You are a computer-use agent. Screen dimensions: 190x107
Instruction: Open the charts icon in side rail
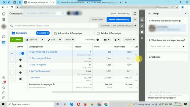point(142,20)
